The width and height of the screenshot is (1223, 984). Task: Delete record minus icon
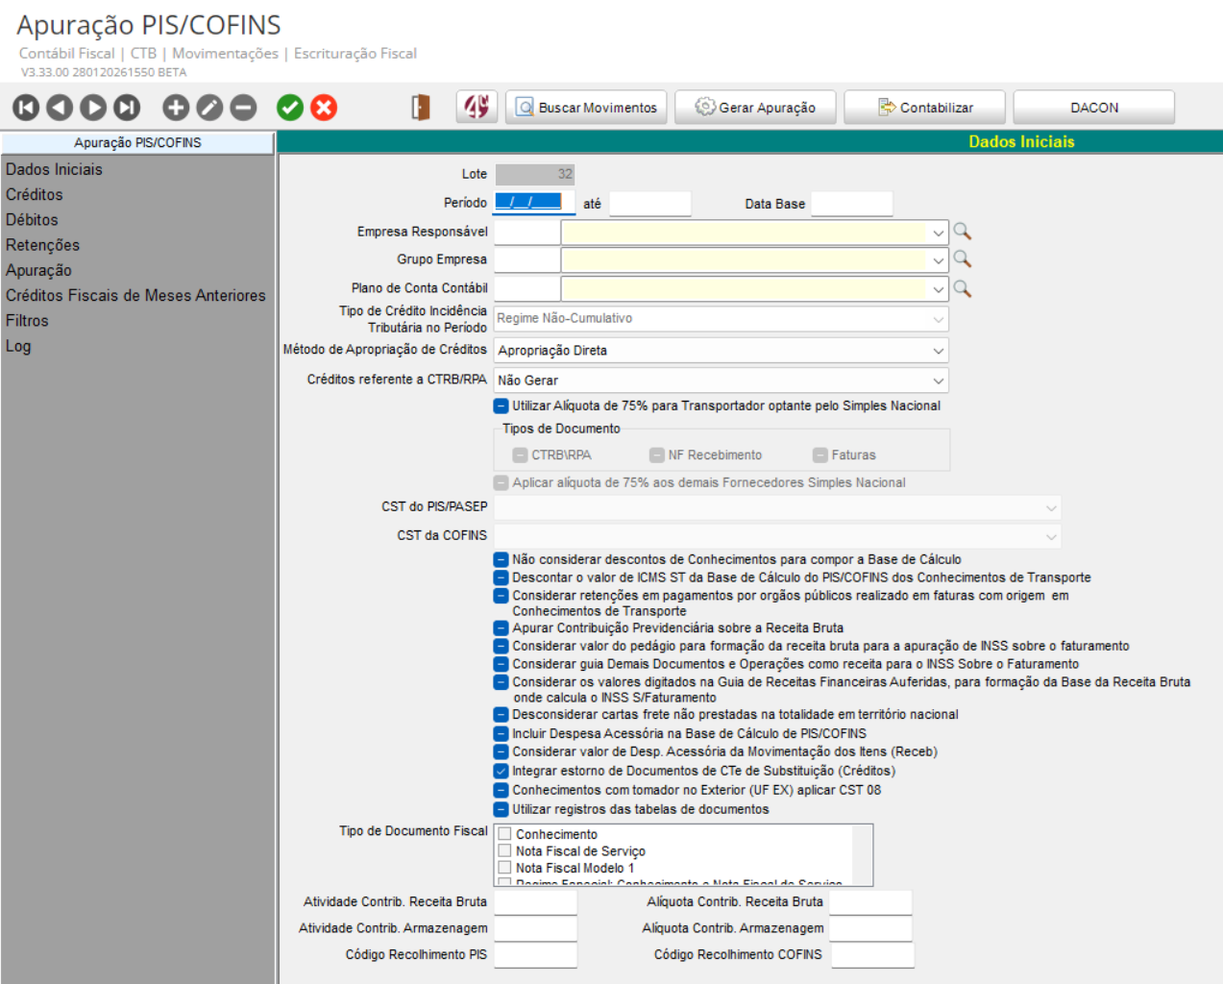tap(244, 108)
